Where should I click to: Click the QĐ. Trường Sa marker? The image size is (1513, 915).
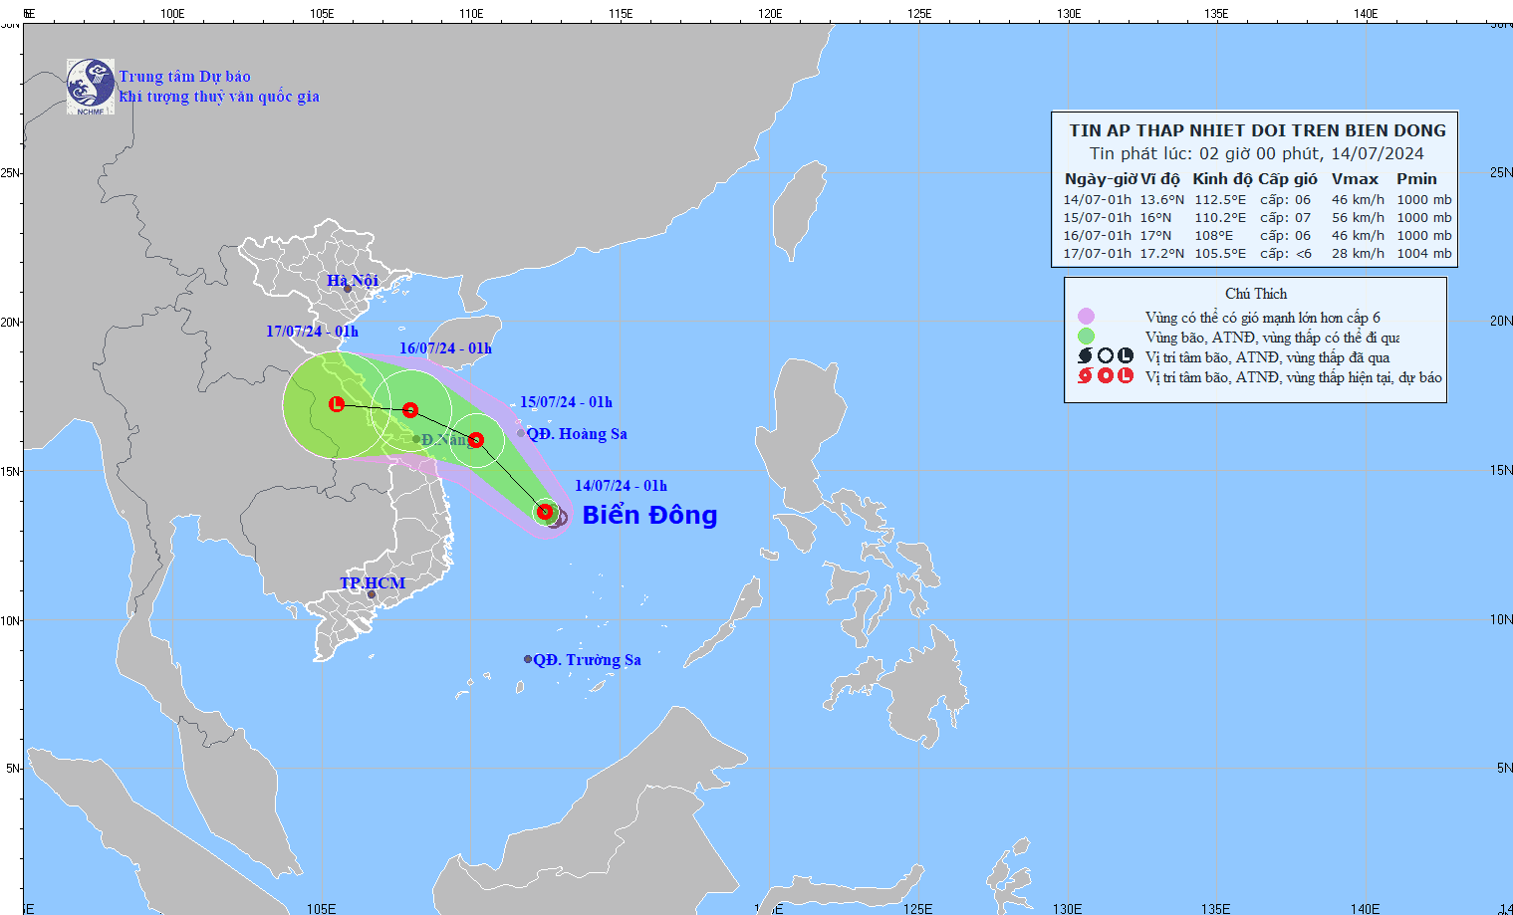click(527, 658)
